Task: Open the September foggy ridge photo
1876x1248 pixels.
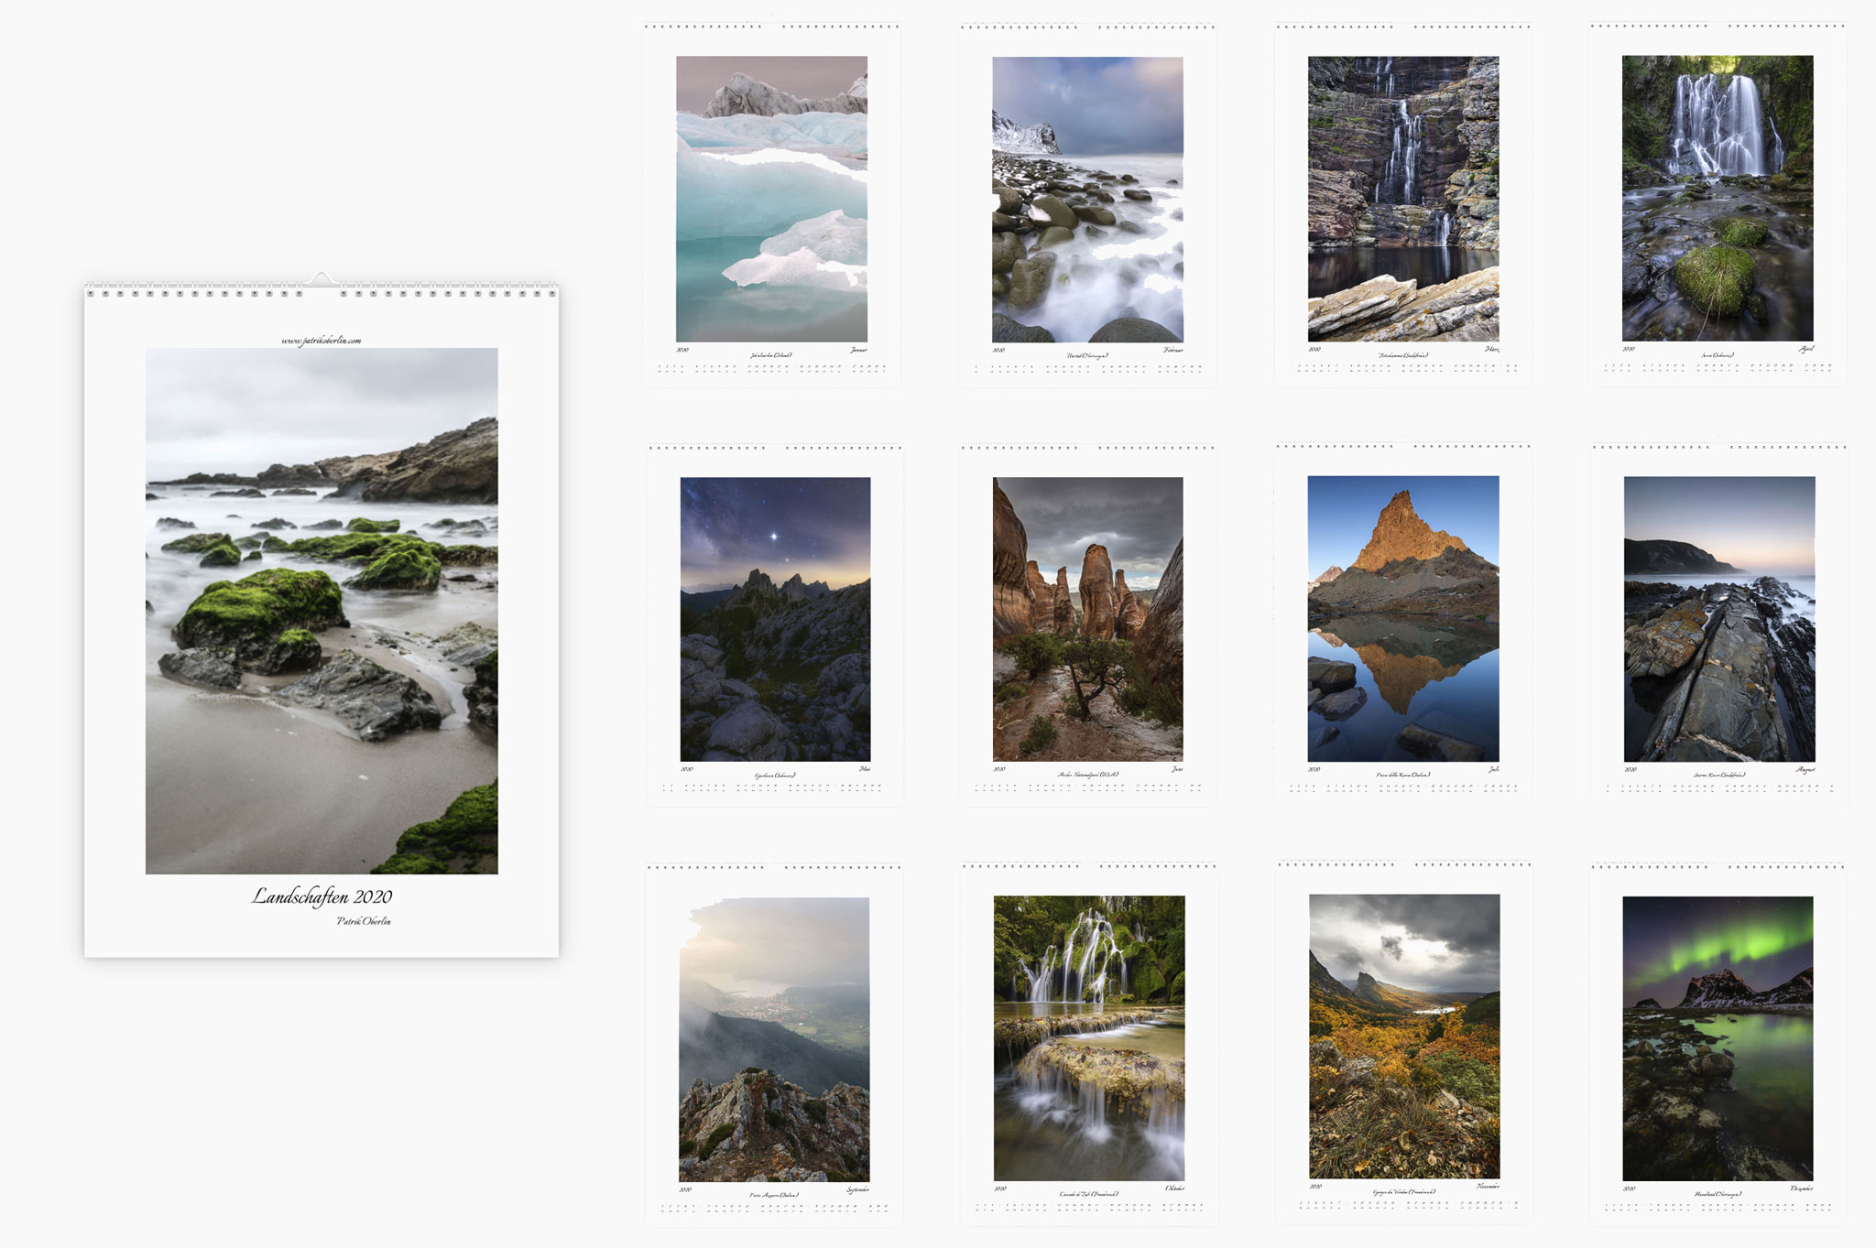Action: 774,1039
